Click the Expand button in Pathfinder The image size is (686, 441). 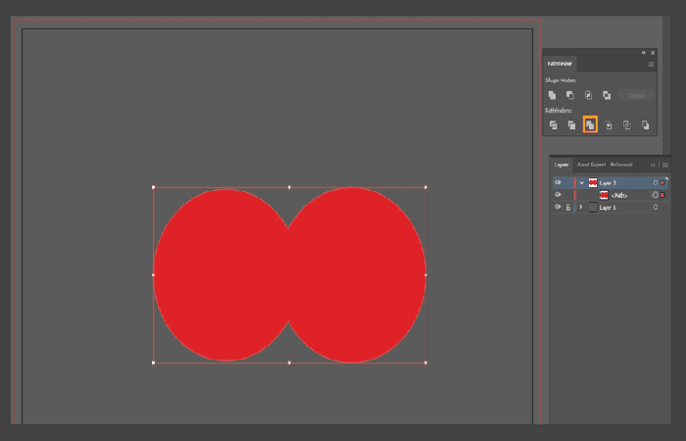point(637,95)
